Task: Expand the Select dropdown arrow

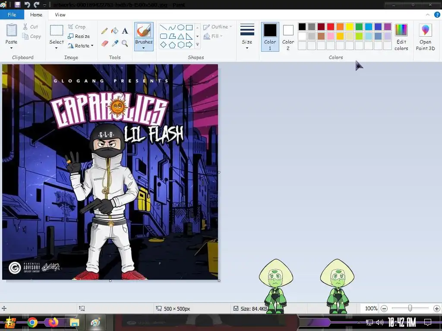Action: click(x=57, y=48)
